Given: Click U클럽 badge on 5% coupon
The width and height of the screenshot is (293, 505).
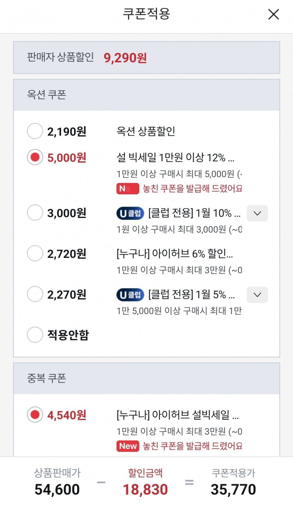Looking at the screenshot, I should (x=130, y=295).
